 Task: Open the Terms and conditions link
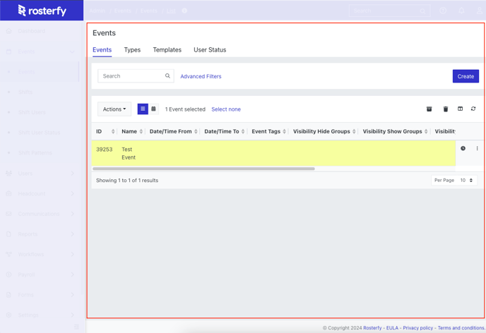[461, 328]
